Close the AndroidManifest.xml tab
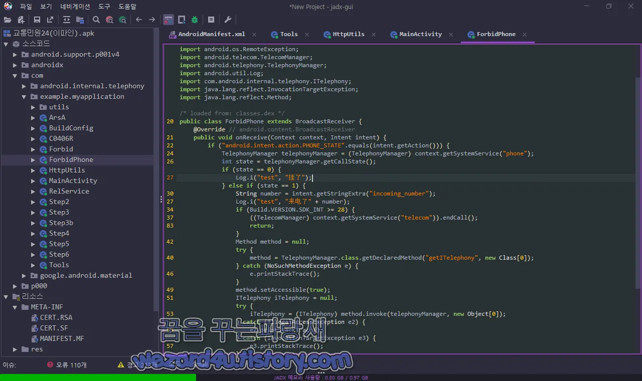The height and width of the screenshot is (381, 642). coord(254,35)
